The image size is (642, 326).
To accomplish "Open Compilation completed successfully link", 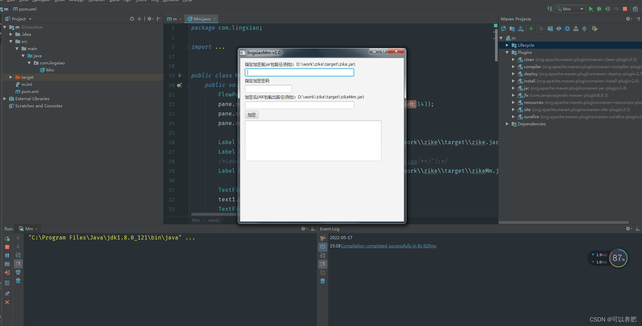I will coord(388,246).
